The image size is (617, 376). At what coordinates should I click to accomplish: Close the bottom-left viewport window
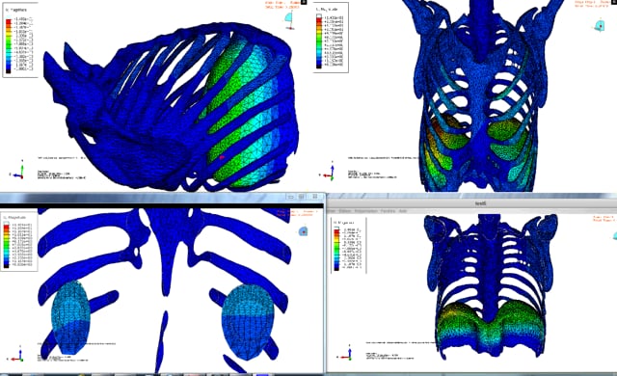pyautogui.click(x=315, y=197)
